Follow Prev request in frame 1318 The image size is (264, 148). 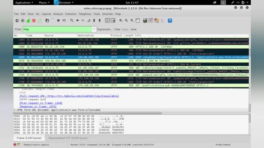(x=41, y=103)
